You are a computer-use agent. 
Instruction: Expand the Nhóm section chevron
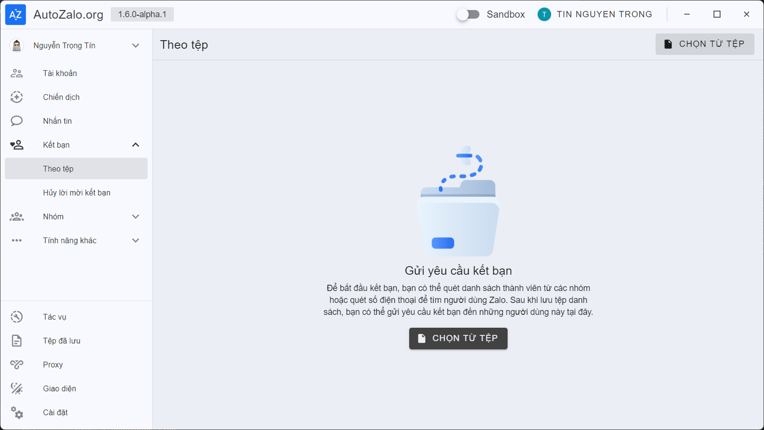click(x=135, y=216)
